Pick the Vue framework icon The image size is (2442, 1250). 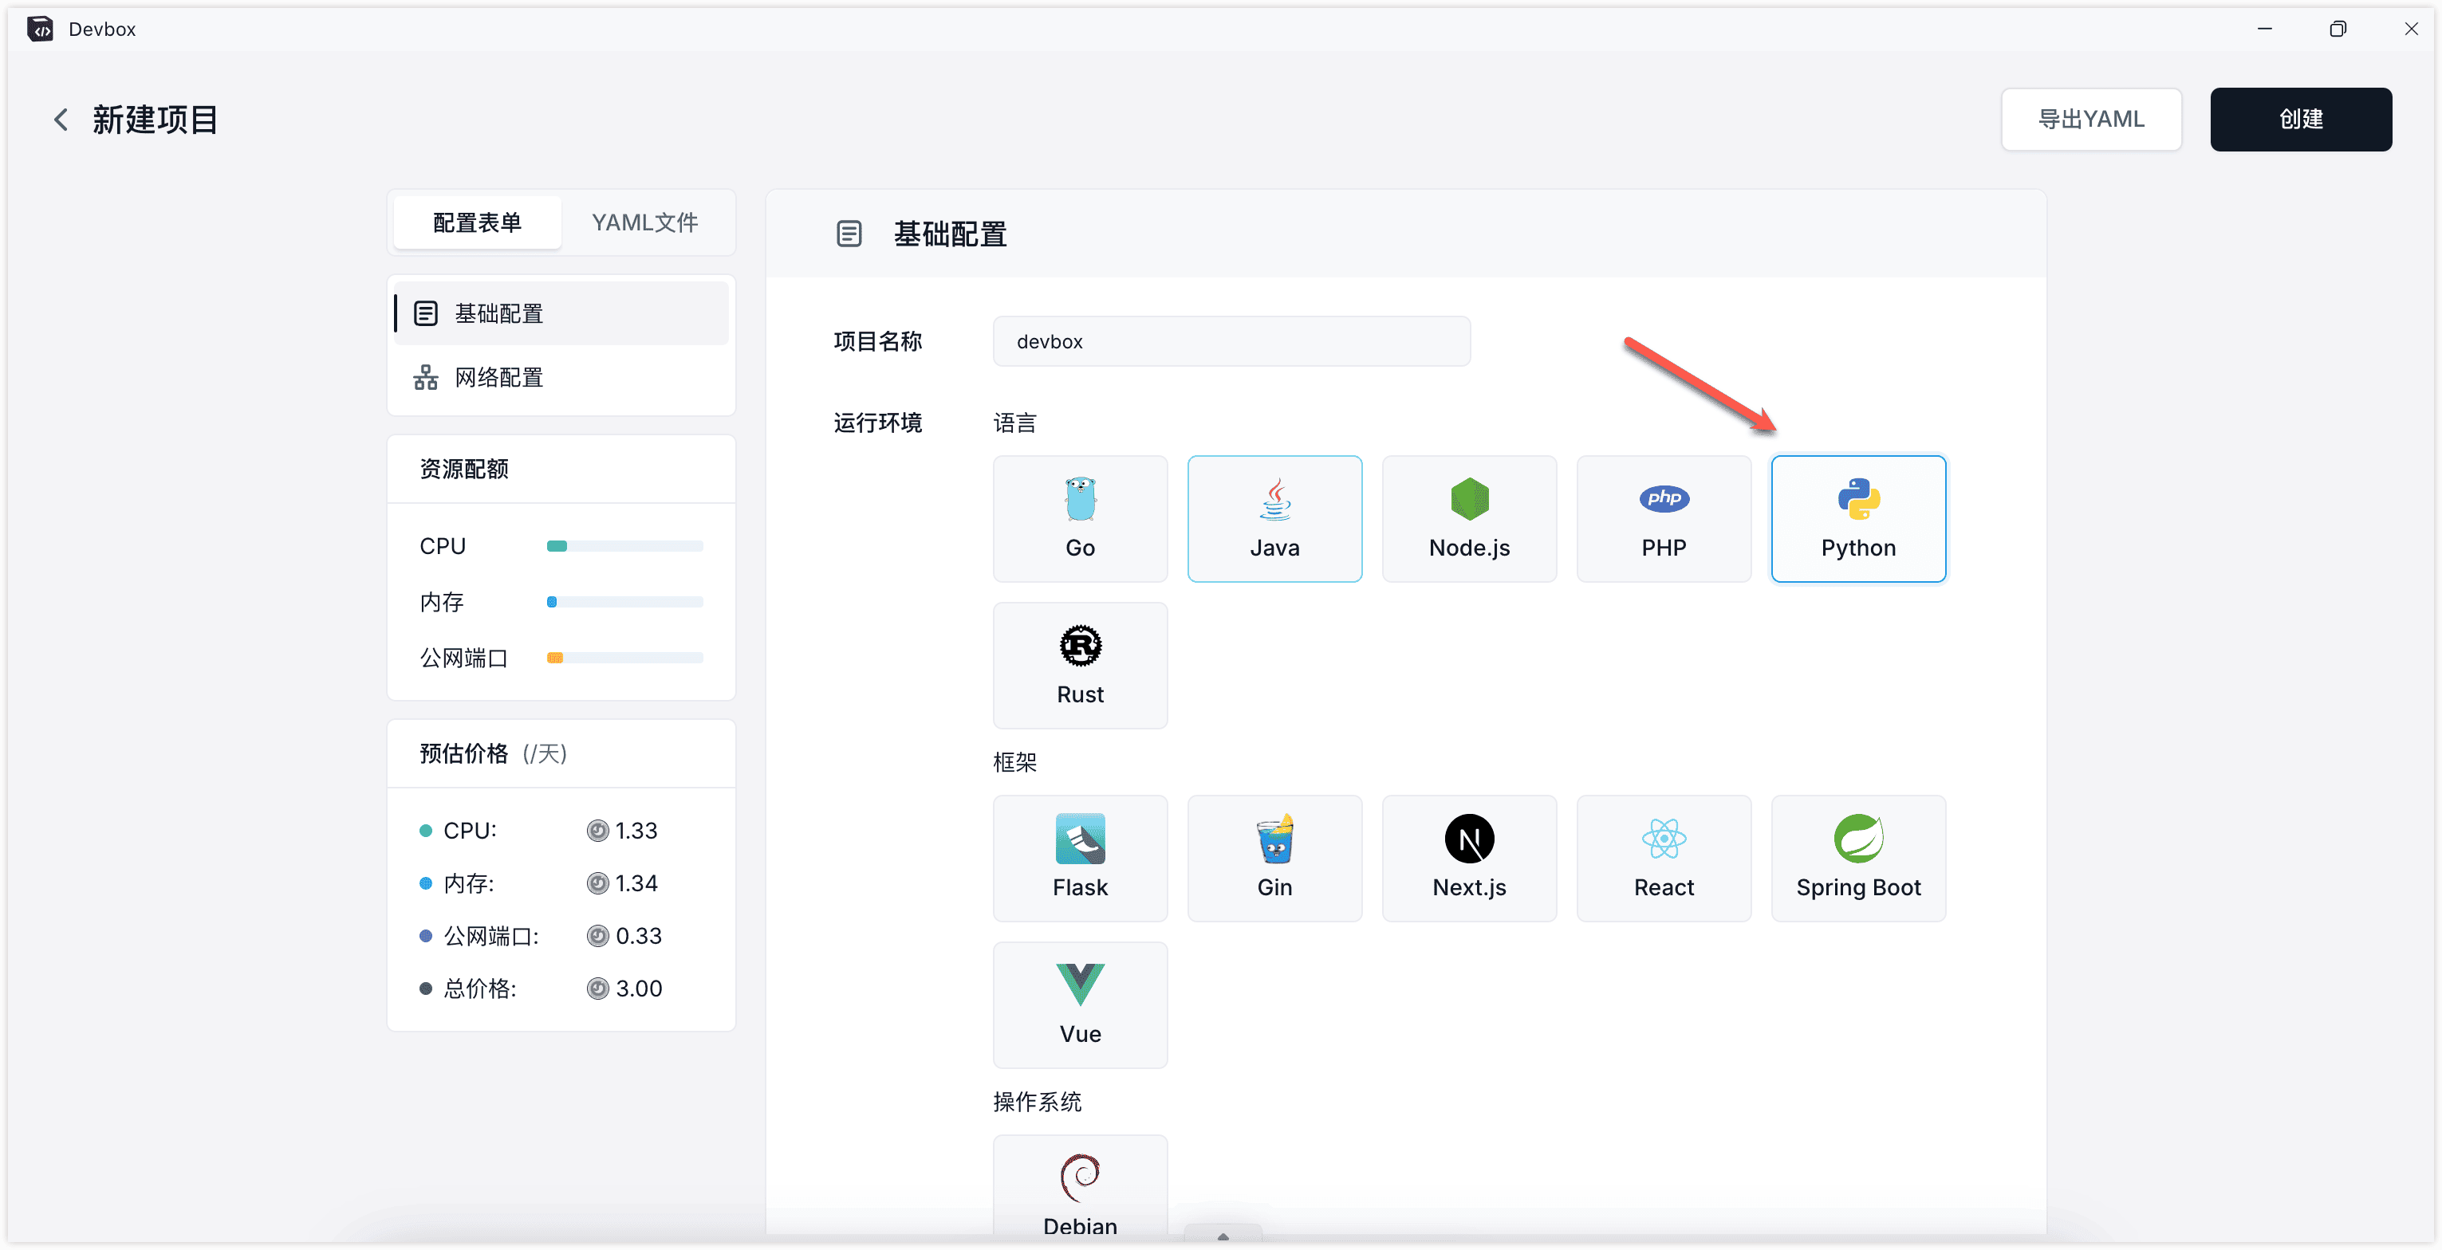(1080, 1004)
